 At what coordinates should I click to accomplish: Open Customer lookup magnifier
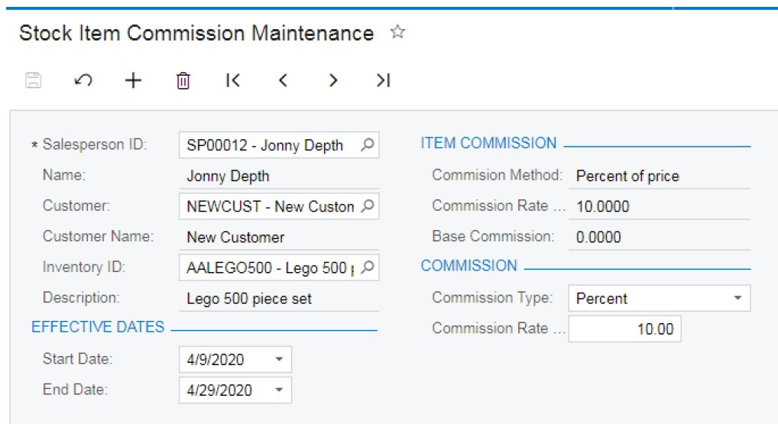coord(367,206)
